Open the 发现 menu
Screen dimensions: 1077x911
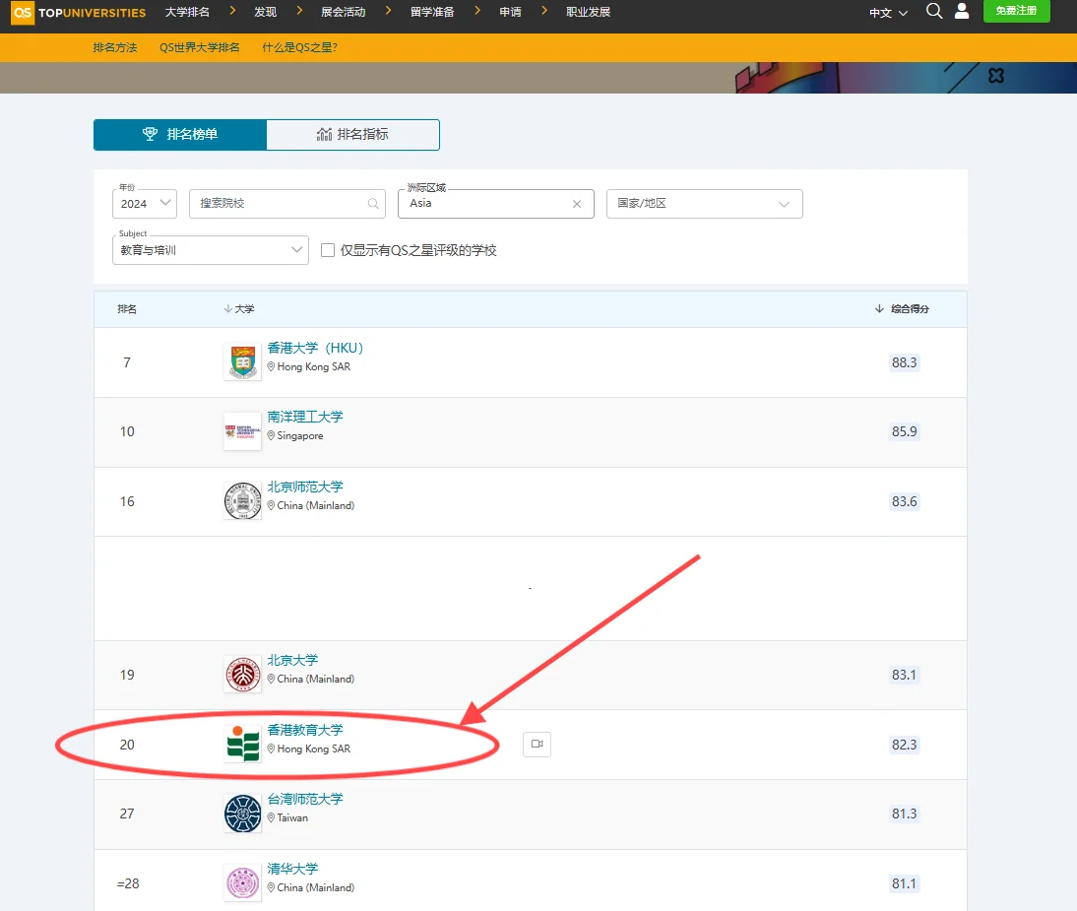coord(265,12)
